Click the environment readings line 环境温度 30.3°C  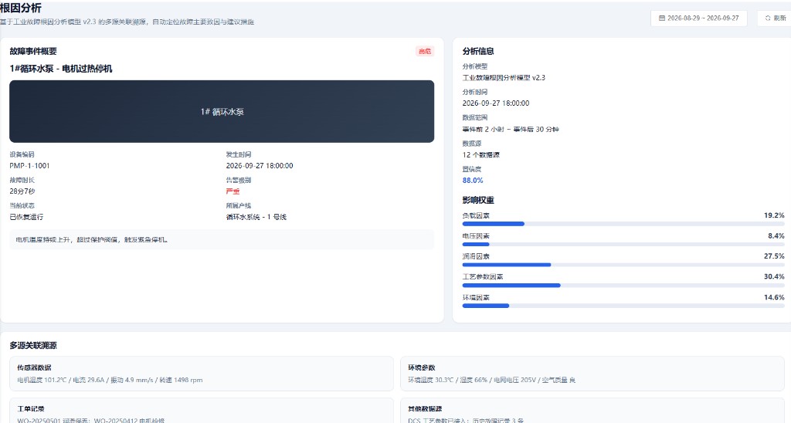[x=492, y=380]
